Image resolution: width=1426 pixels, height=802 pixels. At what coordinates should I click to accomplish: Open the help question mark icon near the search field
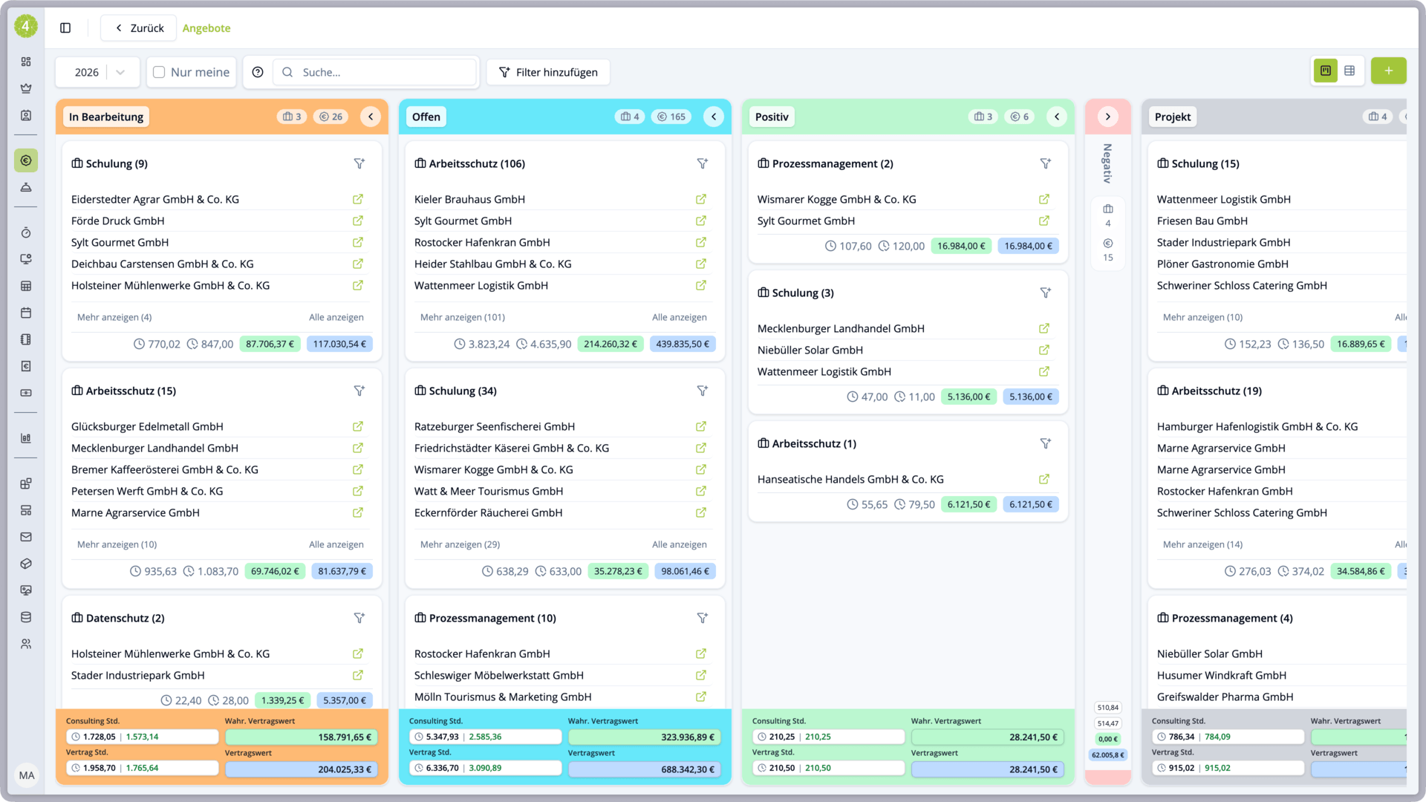(x=257, y=72)
